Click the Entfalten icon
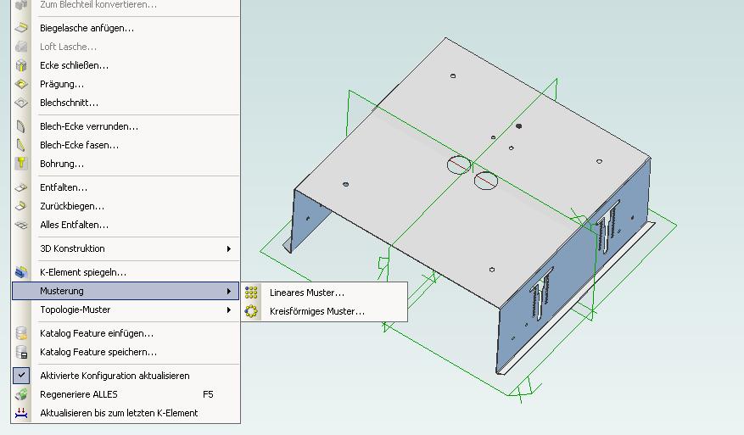Image resolution: width=744 pixels, height=435 pixels. point(21,187)
